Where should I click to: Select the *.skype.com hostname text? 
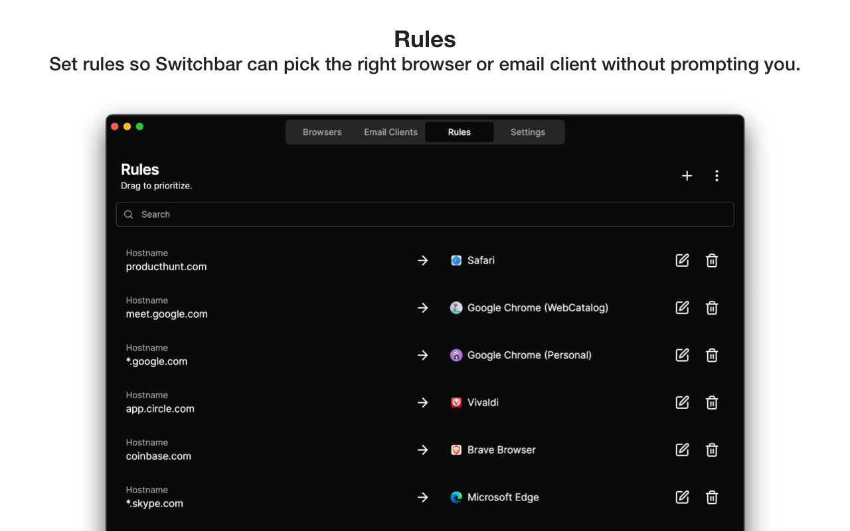point(155,504)
